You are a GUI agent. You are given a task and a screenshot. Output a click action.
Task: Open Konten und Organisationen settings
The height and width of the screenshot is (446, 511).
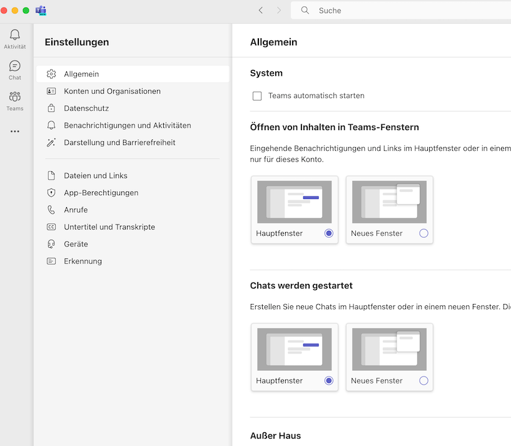pyautogui.click(x=112, y=91)
